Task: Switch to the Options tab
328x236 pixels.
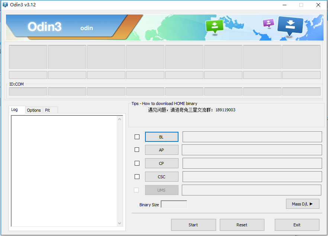Action: 34,110
